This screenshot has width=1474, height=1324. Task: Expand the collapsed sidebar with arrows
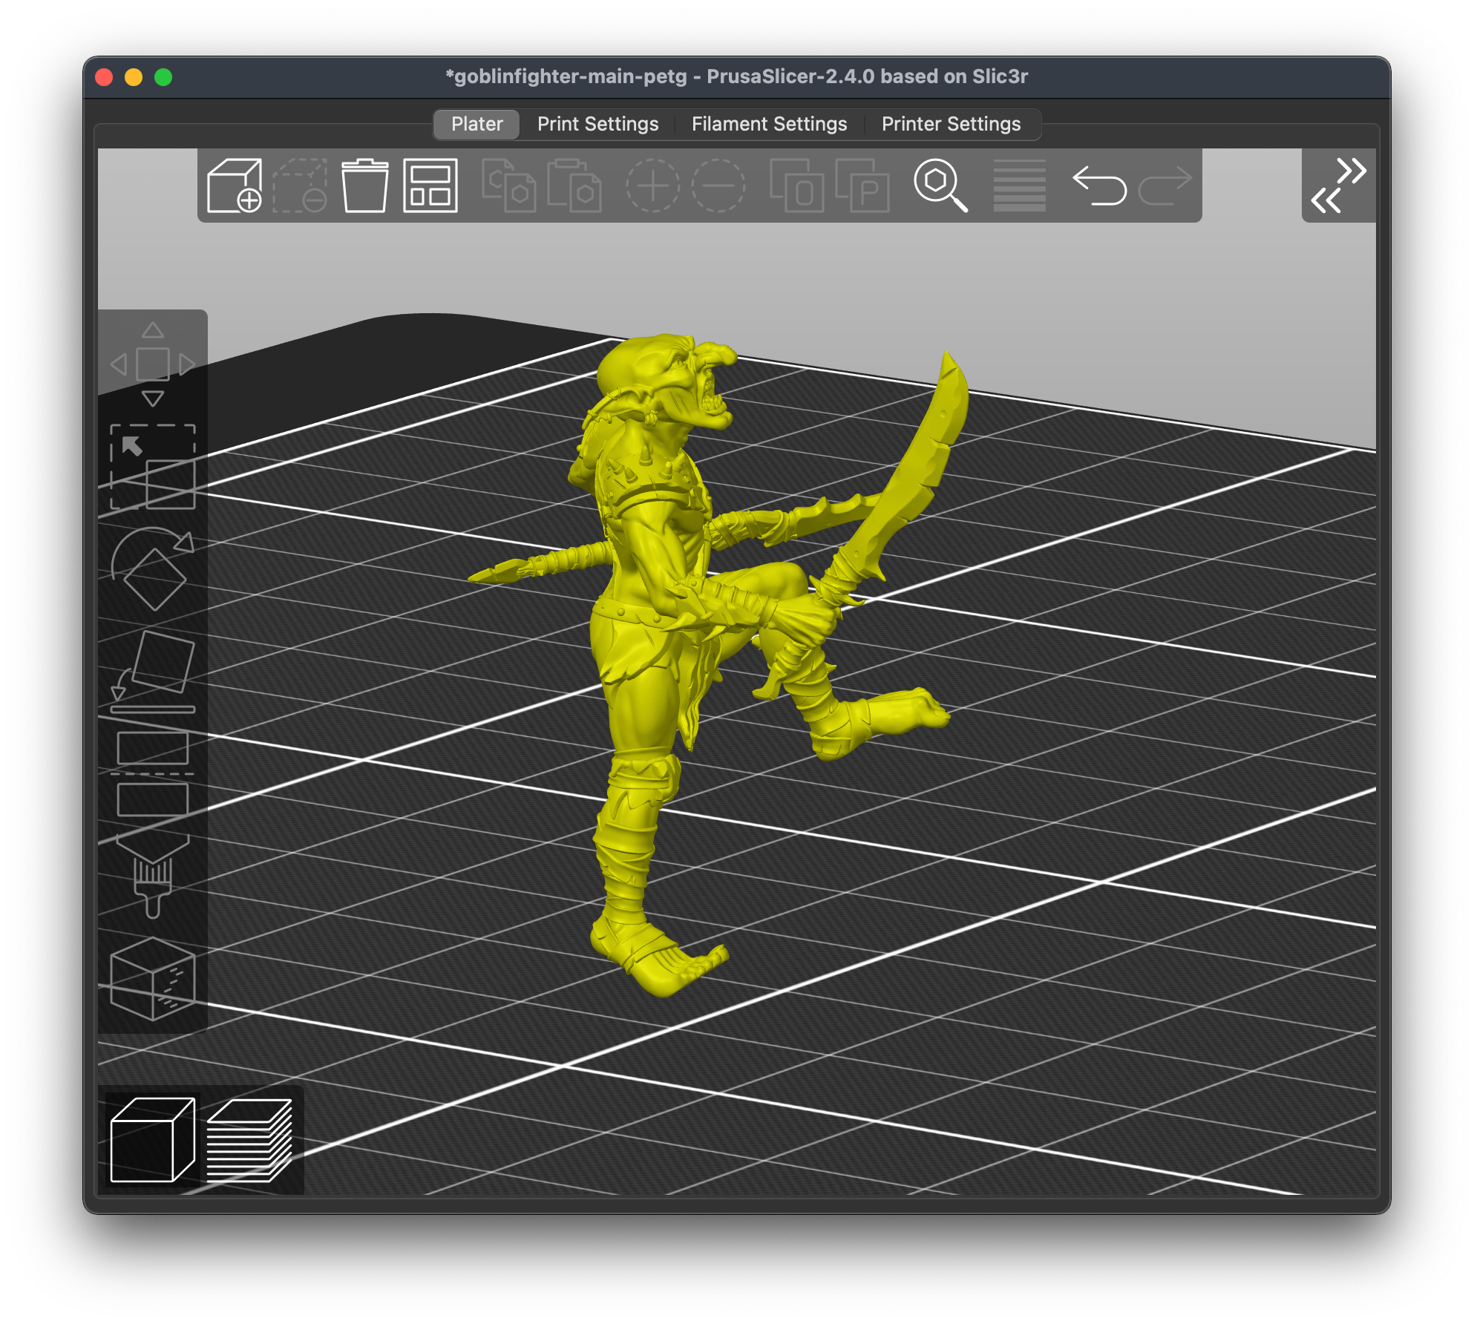(x=1338, y=186)
